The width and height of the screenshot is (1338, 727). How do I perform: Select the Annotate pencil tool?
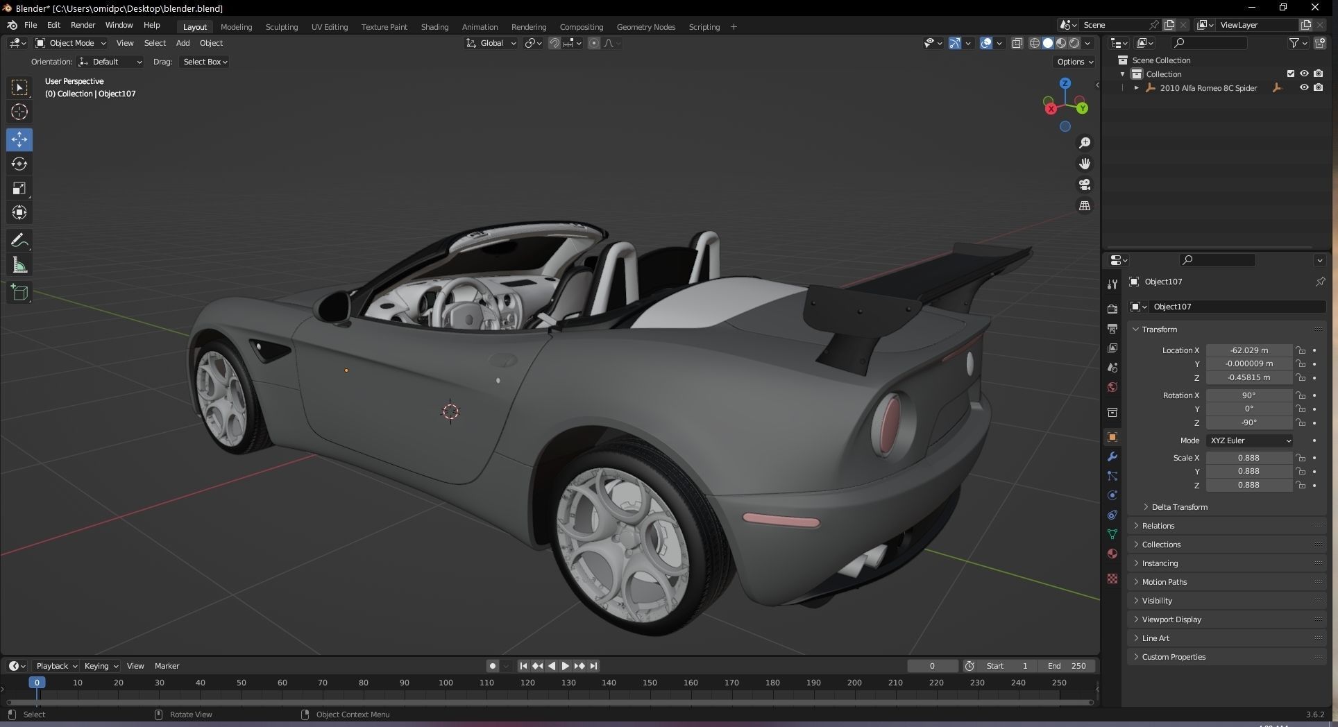[19, 241]
